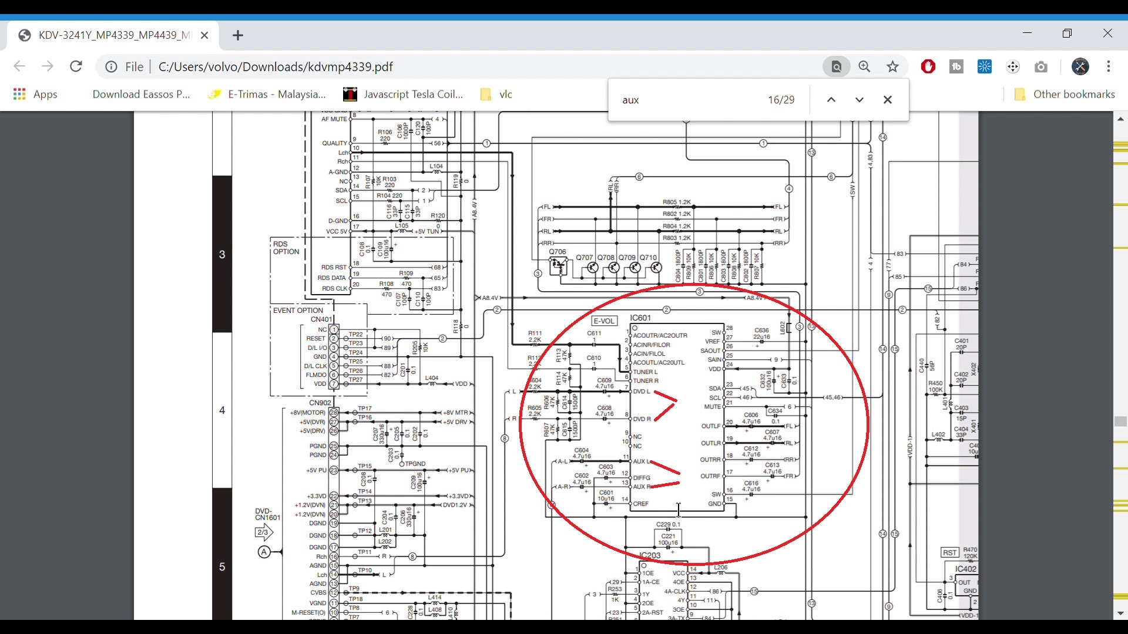Open the user profile avatar icon
The height and width of the screenshot is (634, 1128).
1080,66
